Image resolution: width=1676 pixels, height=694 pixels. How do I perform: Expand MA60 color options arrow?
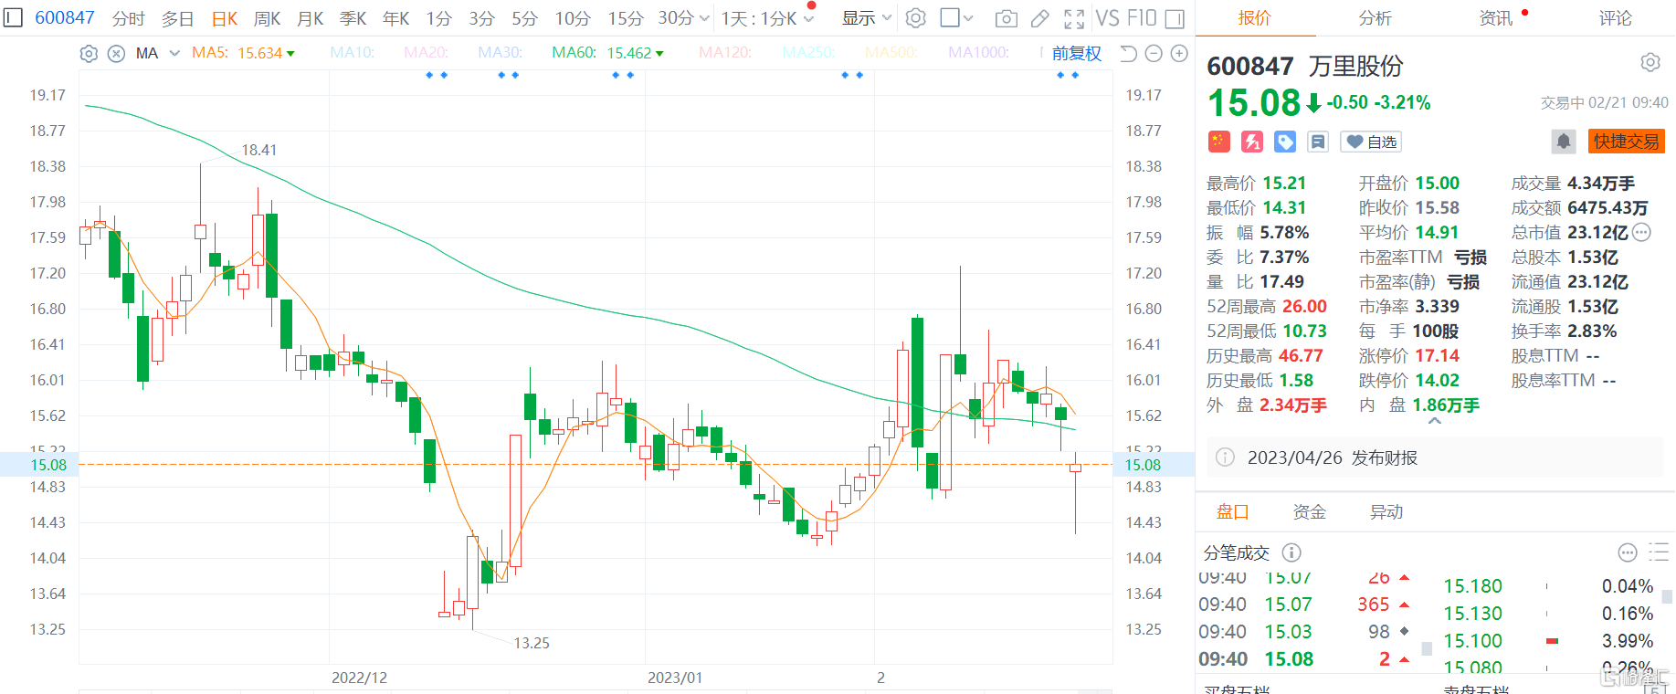click(x=659, y=54)
